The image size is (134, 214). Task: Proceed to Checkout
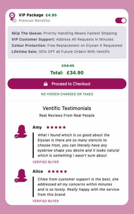point(67,84)
